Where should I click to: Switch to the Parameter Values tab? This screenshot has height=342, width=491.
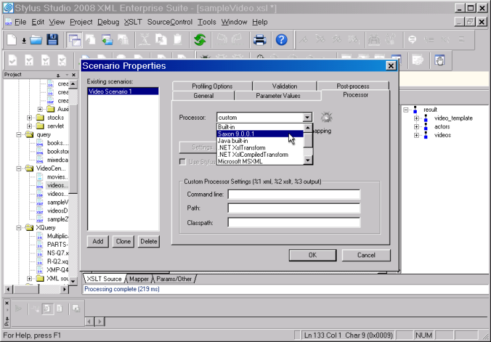point(278,96)
